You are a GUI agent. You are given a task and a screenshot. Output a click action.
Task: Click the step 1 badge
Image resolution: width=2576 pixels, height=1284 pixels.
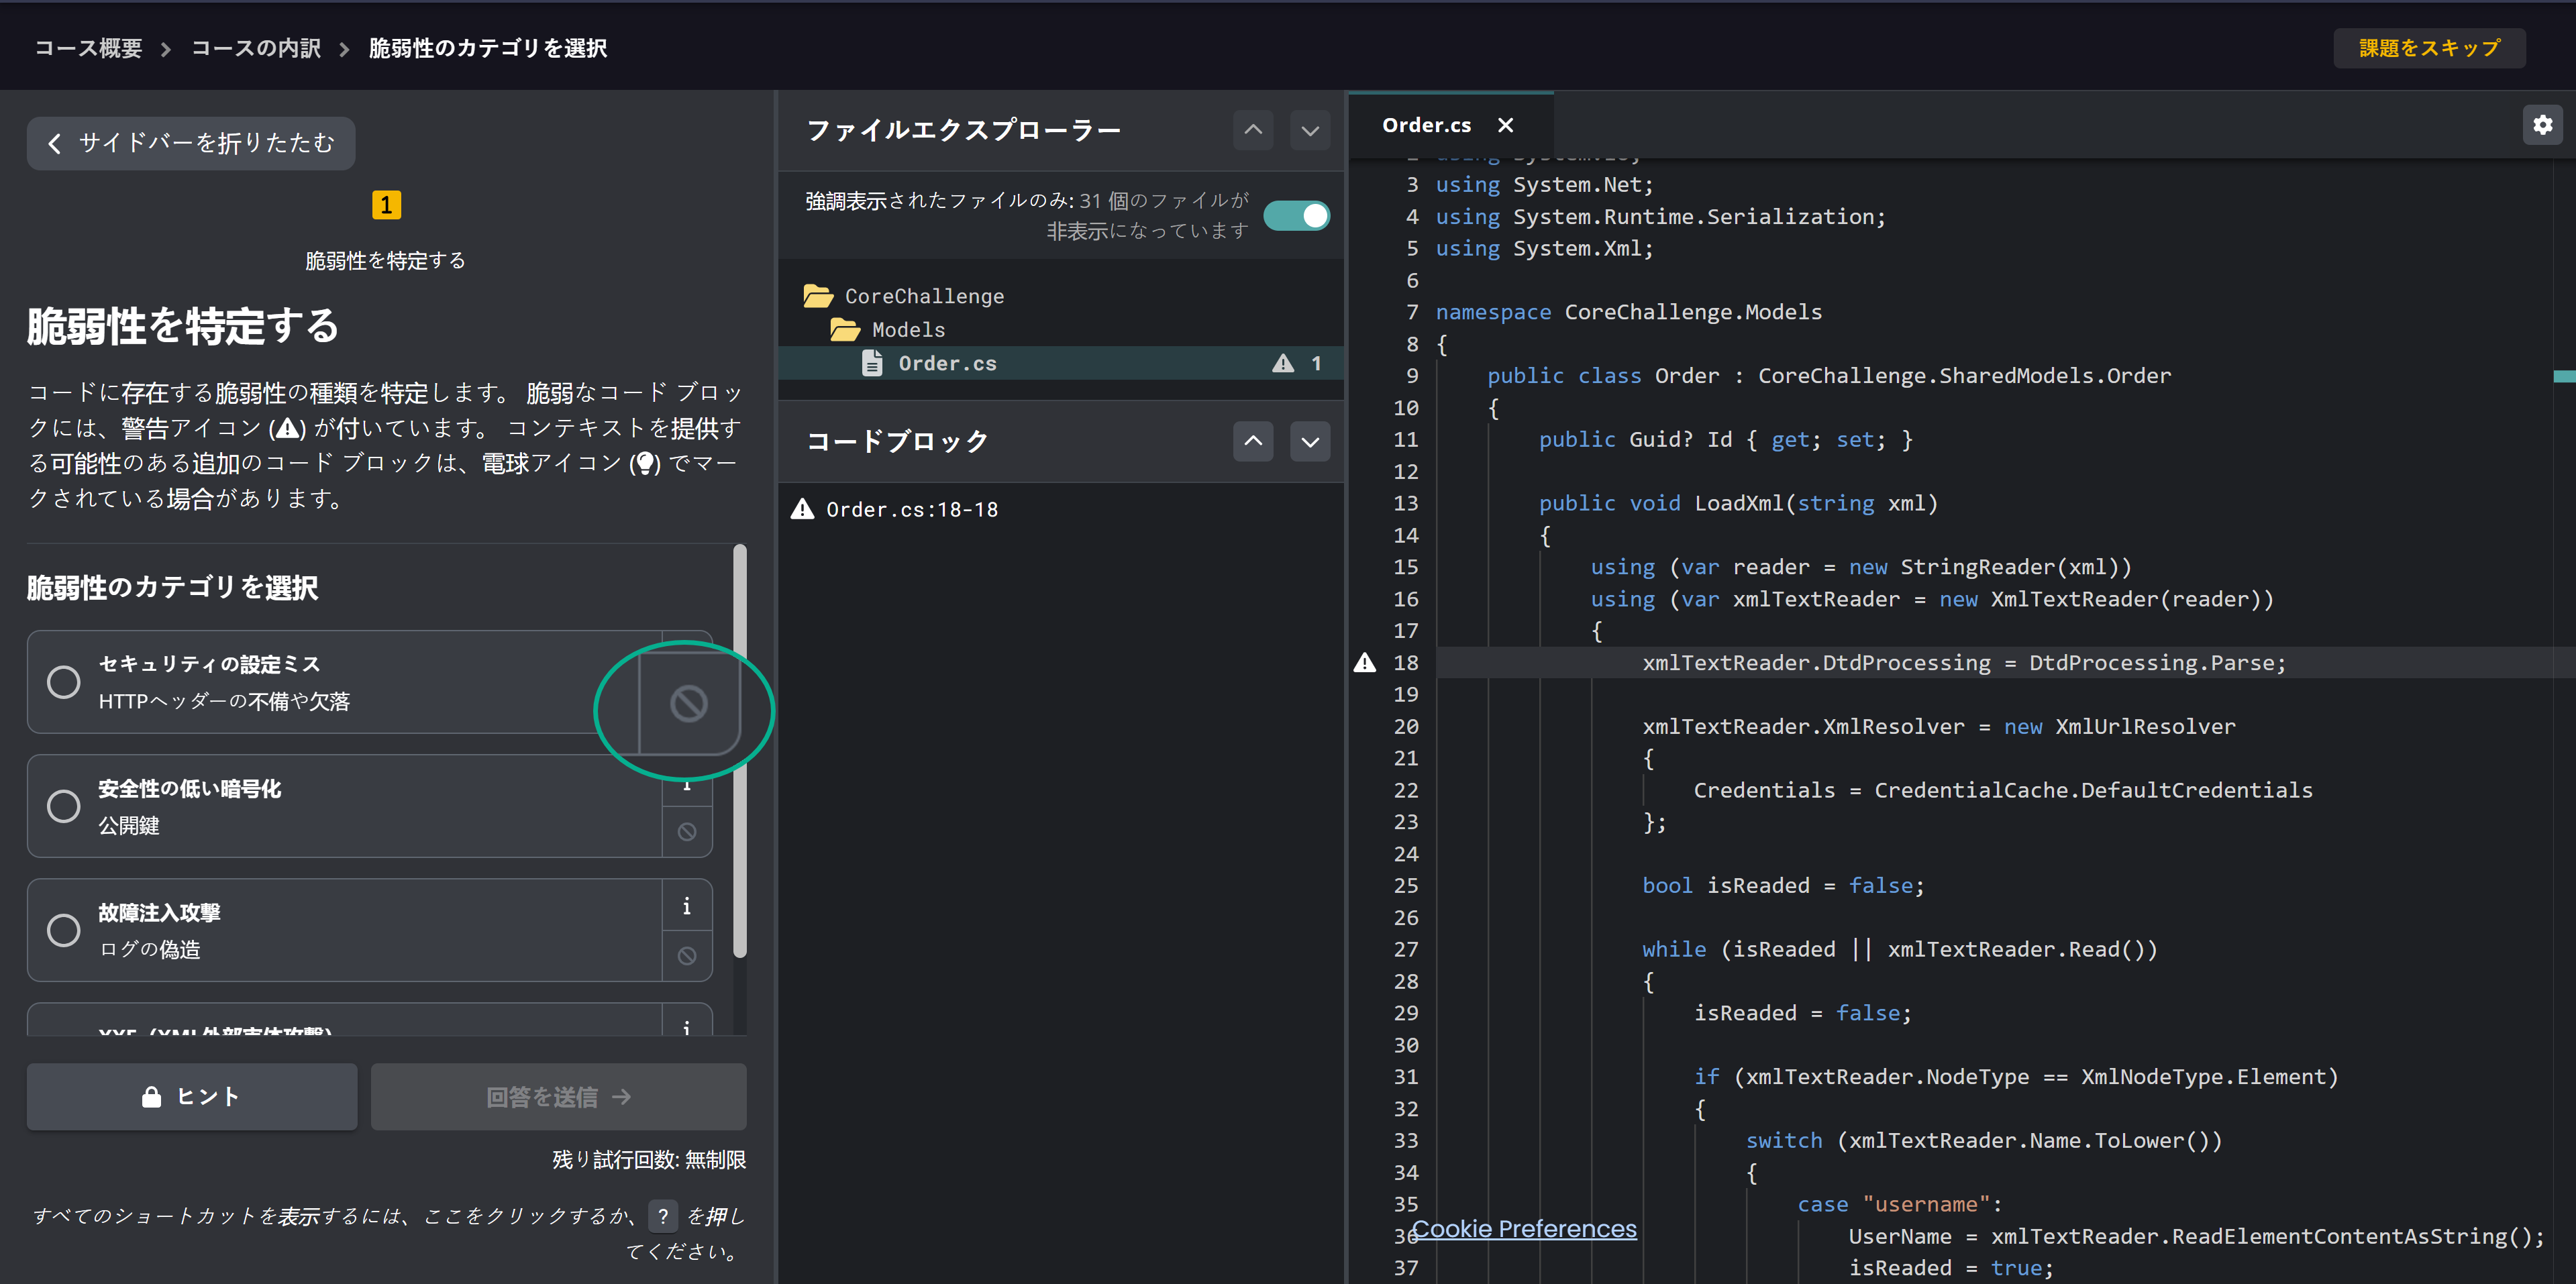[x=386, y=205]
